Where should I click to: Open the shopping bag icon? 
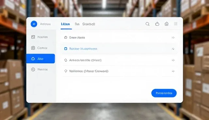157,24
